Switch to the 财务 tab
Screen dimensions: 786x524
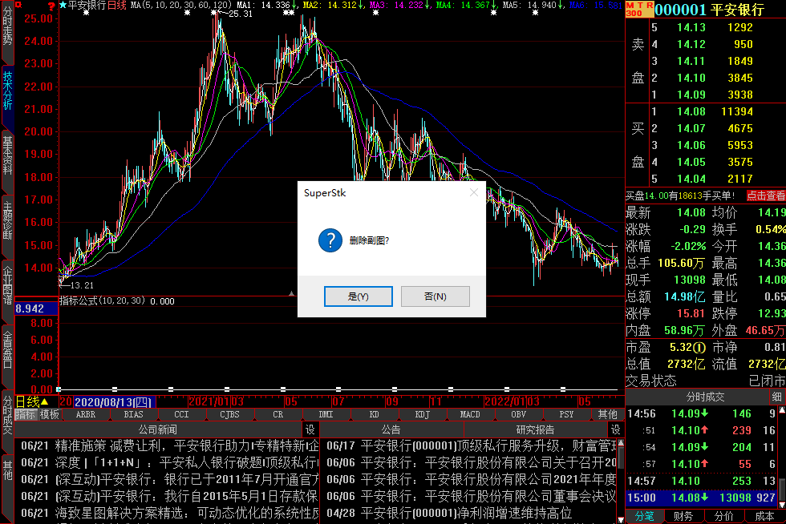tap(683, 517)
